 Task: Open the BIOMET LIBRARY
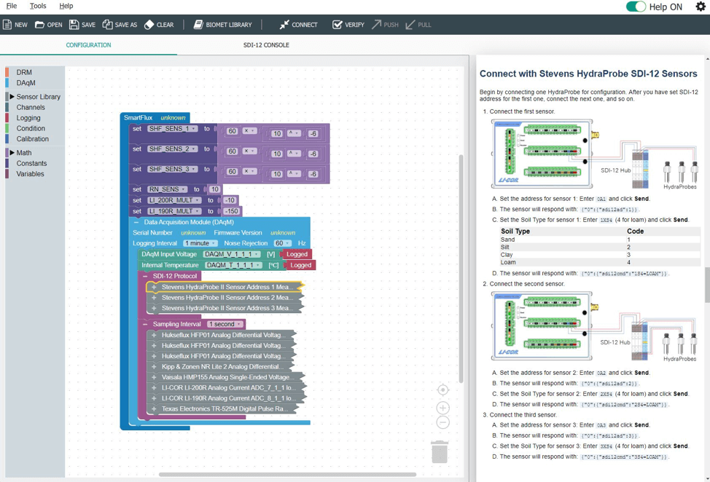(223, 25)
